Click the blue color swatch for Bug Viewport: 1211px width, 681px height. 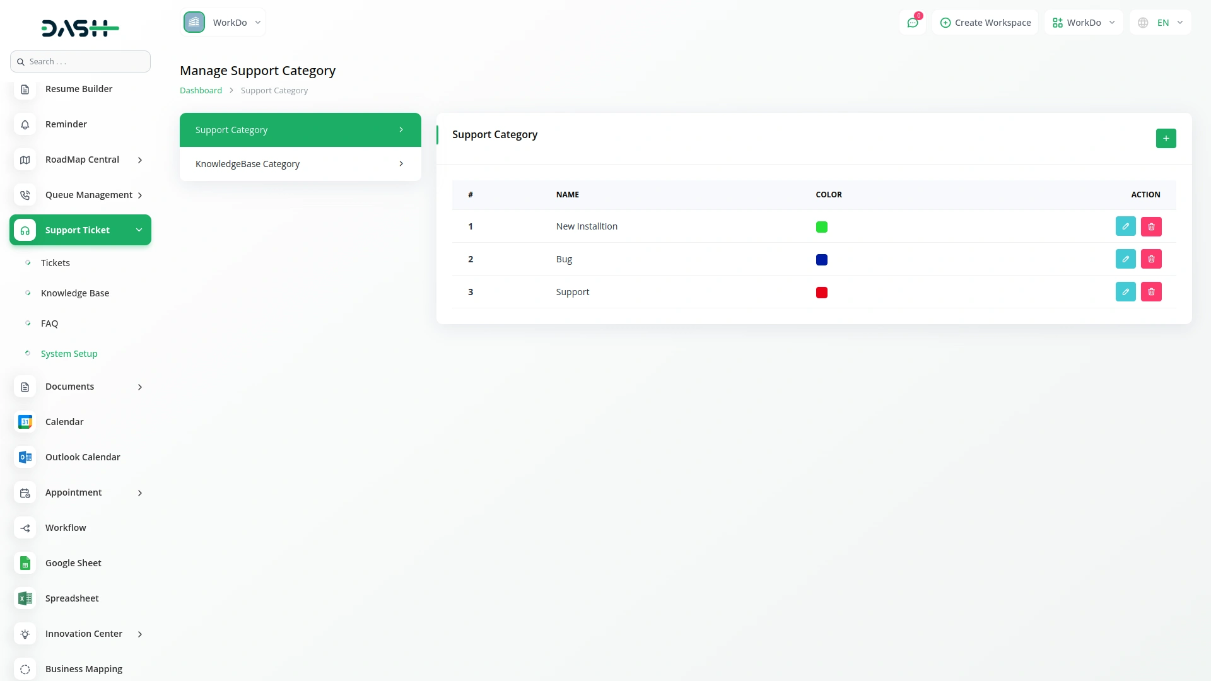821,260
